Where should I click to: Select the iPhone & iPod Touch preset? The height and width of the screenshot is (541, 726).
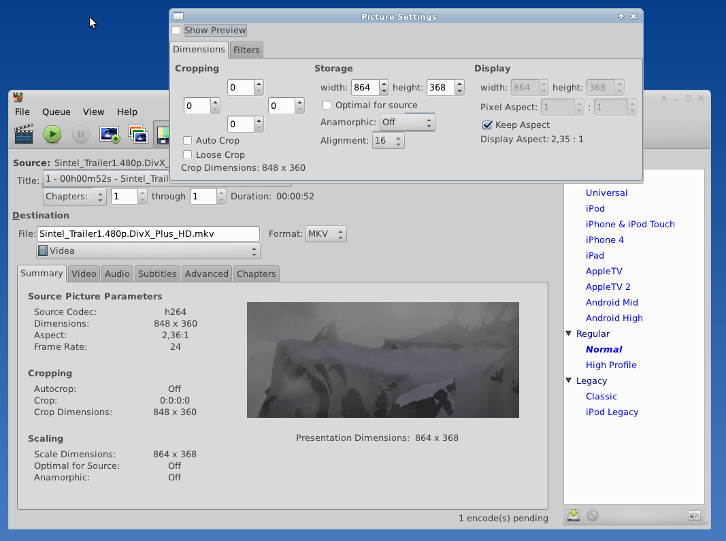coord(629,224)
